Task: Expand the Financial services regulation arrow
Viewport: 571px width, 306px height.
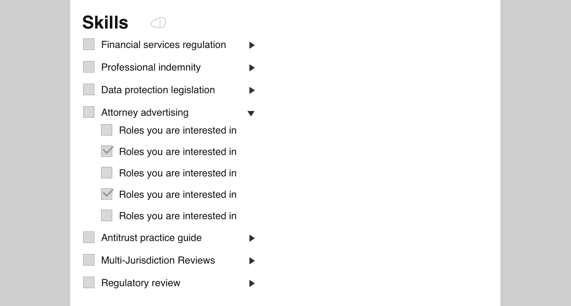Action: coord(252,45)
